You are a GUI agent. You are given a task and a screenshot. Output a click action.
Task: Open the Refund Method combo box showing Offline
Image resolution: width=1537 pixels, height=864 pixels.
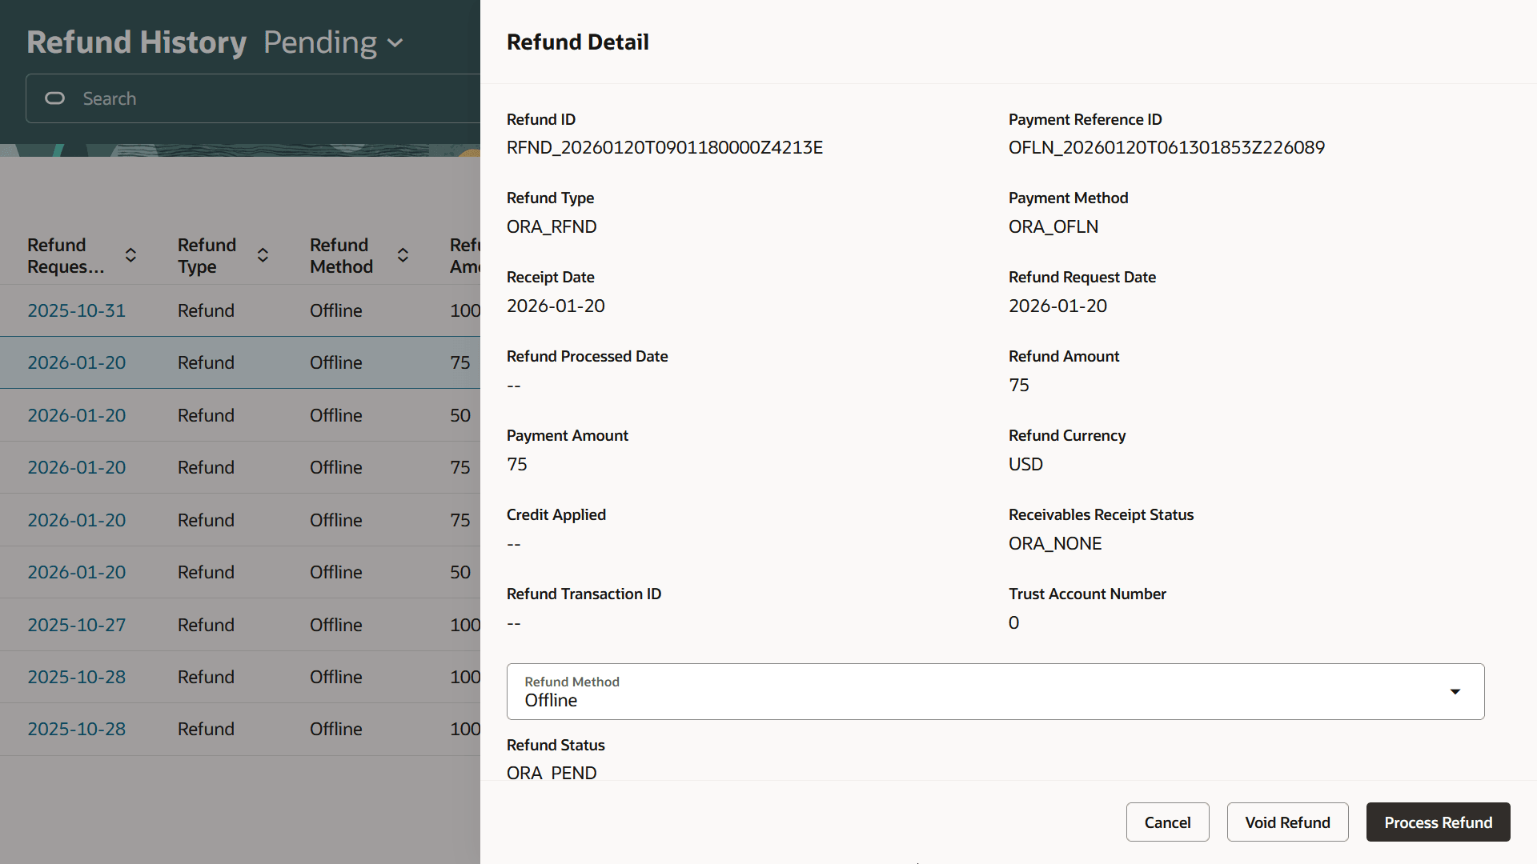[x=994, y=691]
